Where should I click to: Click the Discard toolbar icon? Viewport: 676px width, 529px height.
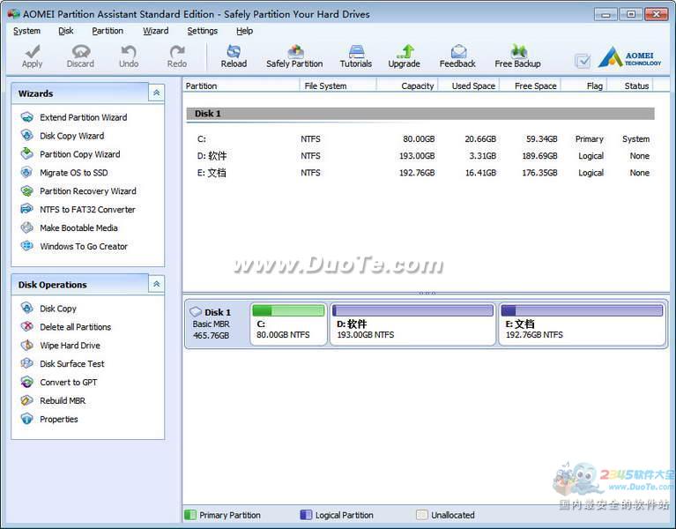[80, 52]
